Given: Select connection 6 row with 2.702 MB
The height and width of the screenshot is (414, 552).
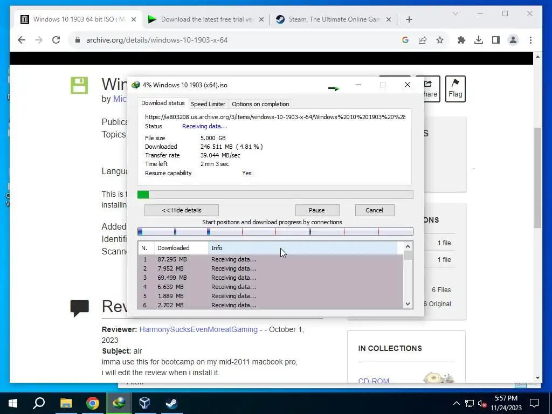Looking at the screenshot, I should click(x=271, y=305).
